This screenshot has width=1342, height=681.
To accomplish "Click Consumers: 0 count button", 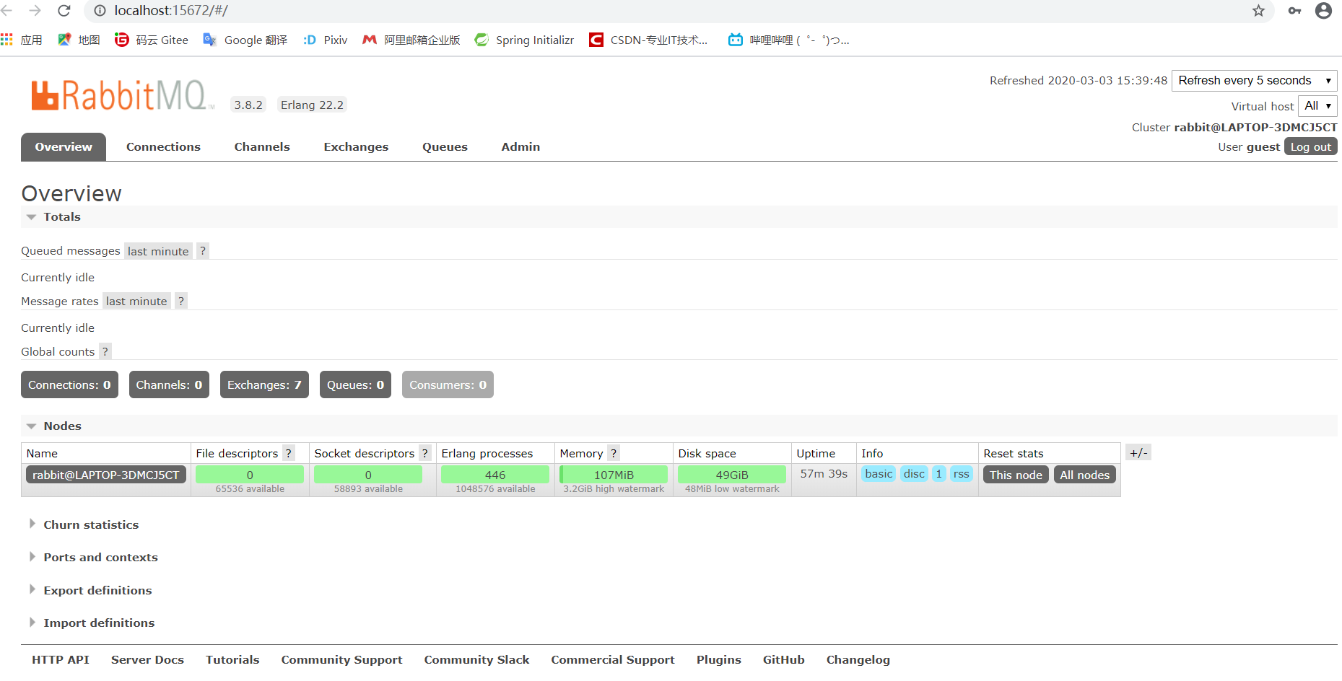I will tap(448, 385).
